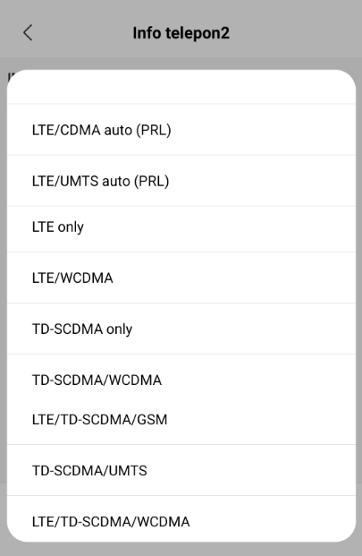The image size is (362, 556).
Task: Choose TD-SCDMA only network mode
Action: [181, 329]
